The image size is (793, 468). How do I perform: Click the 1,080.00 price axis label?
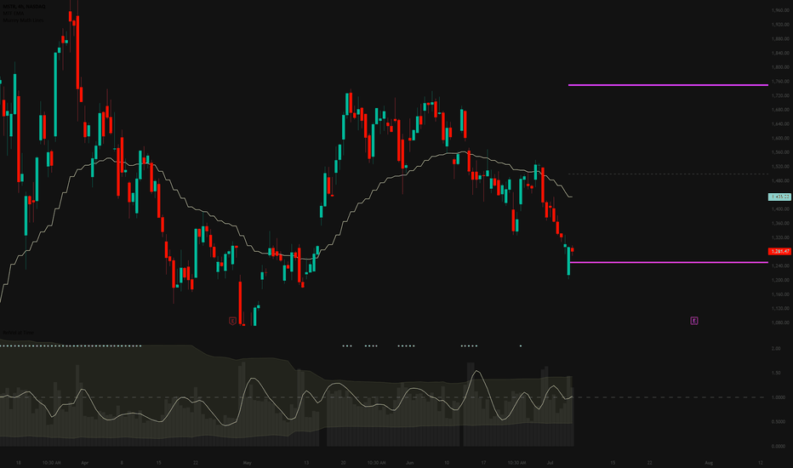click(x=780, y=322)
